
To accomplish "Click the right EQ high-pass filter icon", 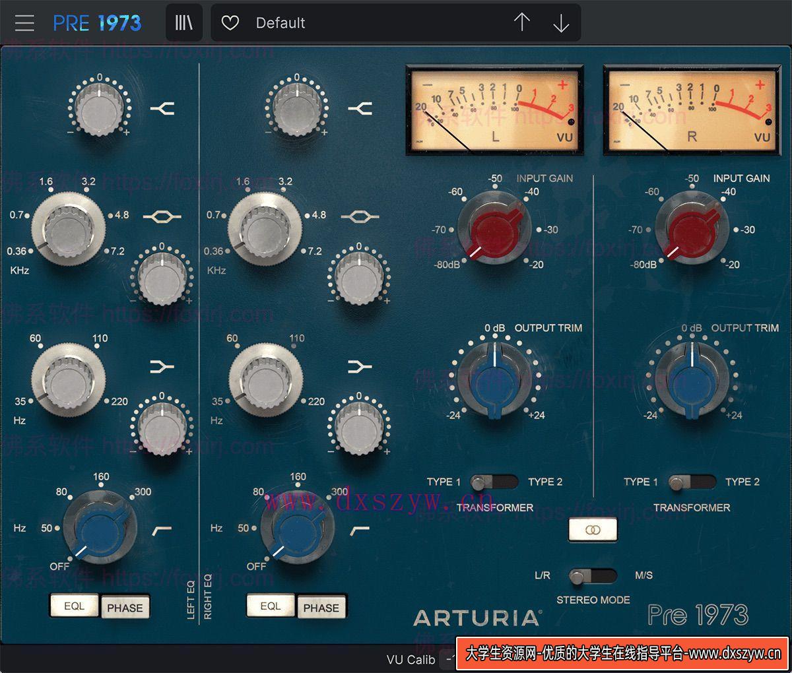I will [360, 530].
